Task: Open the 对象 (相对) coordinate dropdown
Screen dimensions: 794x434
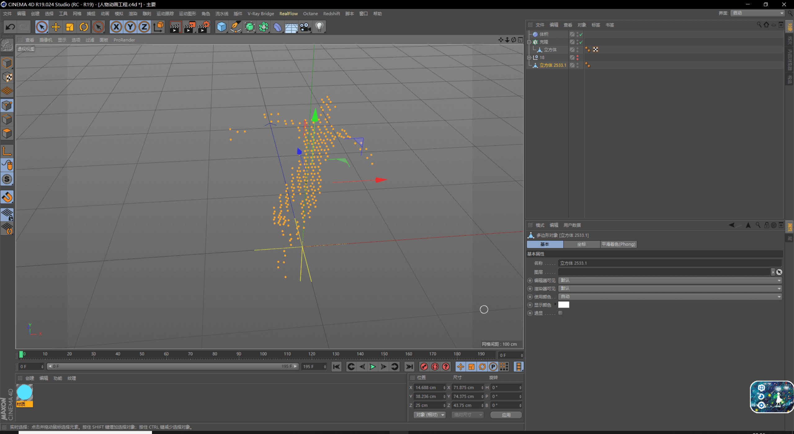Action: click(430, 415)
